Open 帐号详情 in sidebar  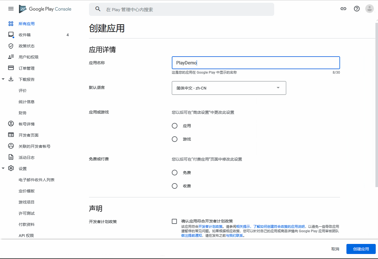point(26,124)
